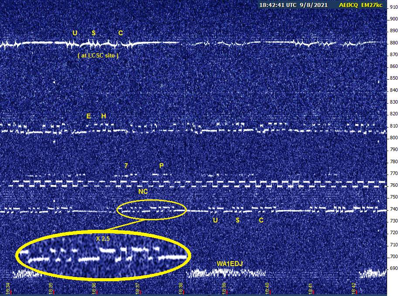This screenshot has height=296, width=398.
Task: Click the EM27kc grid locator text
Action: (374, 5)
